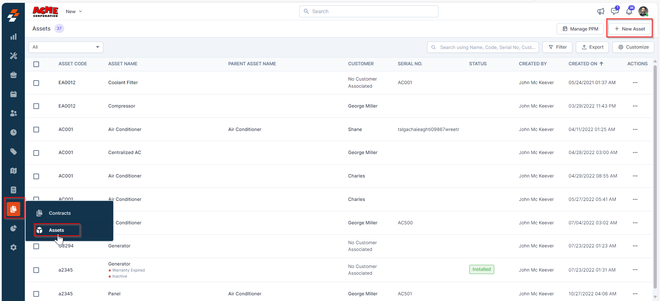The height and width of the screenshot is (301, 660).
Task: Open the chat messages icon
Action: pos(615,11)
